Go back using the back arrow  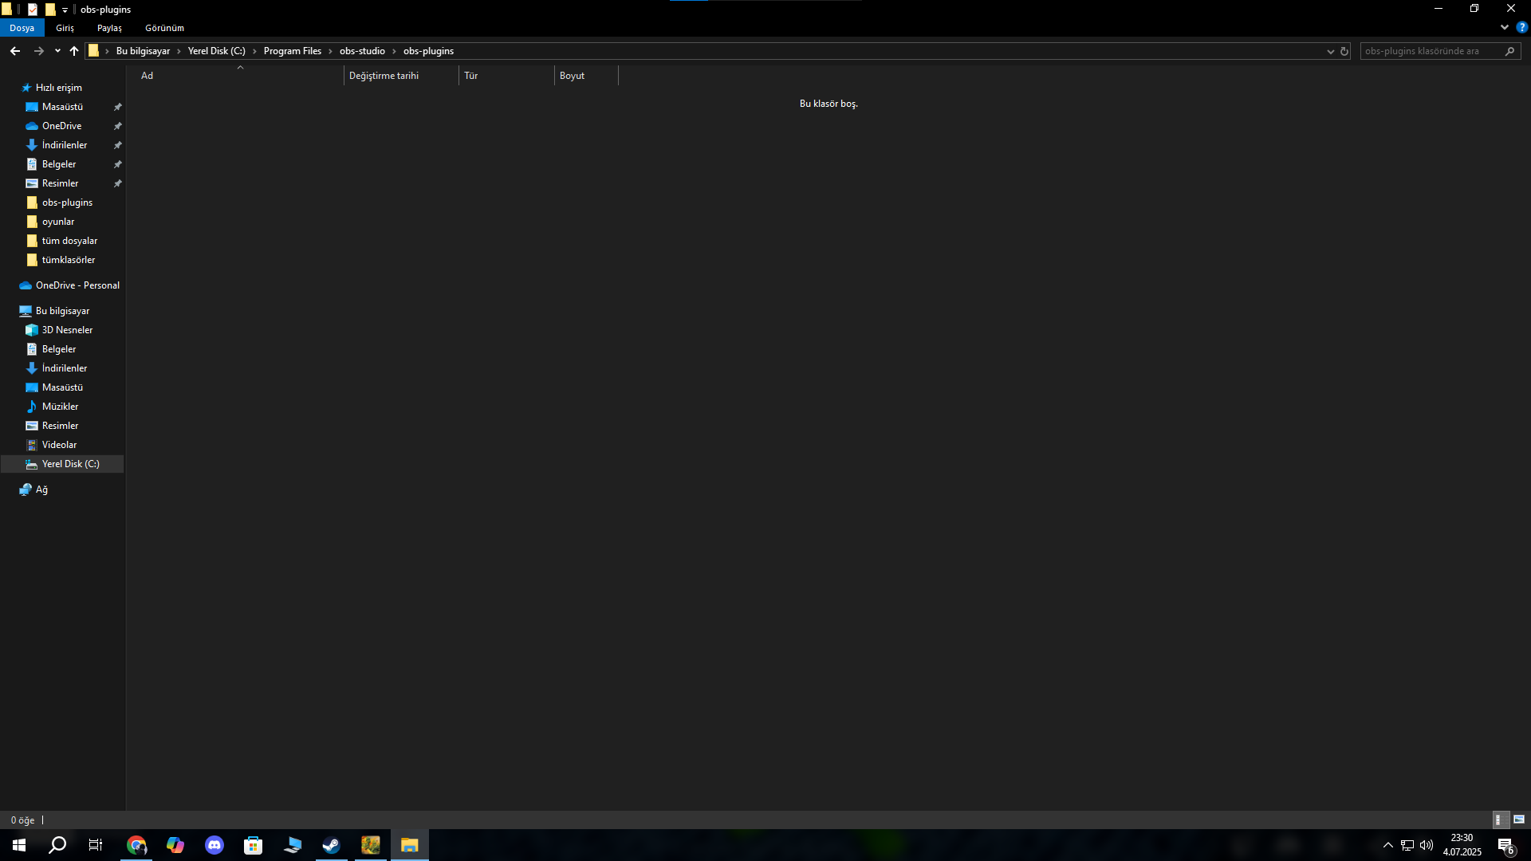pyautogui.click(x=15, y=51)
